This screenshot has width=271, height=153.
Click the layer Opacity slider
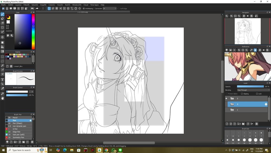(x=250, y=86)
